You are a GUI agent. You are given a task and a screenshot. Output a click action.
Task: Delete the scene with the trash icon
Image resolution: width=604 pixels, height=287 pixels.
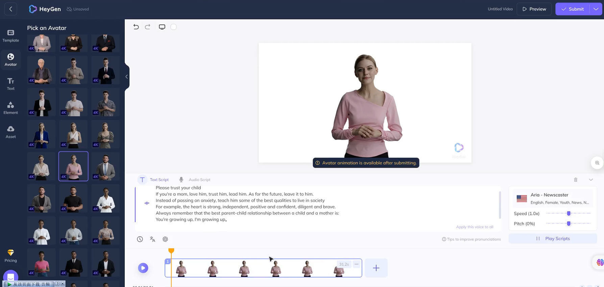coord(576,180)
